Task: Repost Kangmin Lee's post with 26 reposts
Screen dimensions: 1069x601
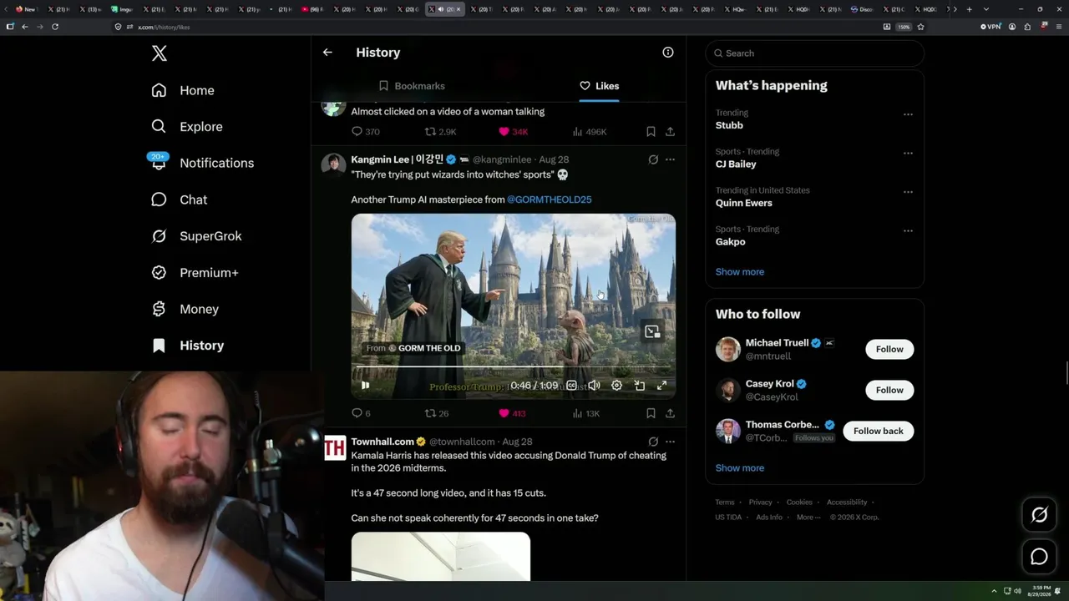Action: [437, 413]
